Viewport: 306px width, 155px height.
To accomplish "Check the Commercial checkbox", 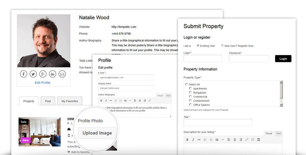I will [x=190, y=96].
